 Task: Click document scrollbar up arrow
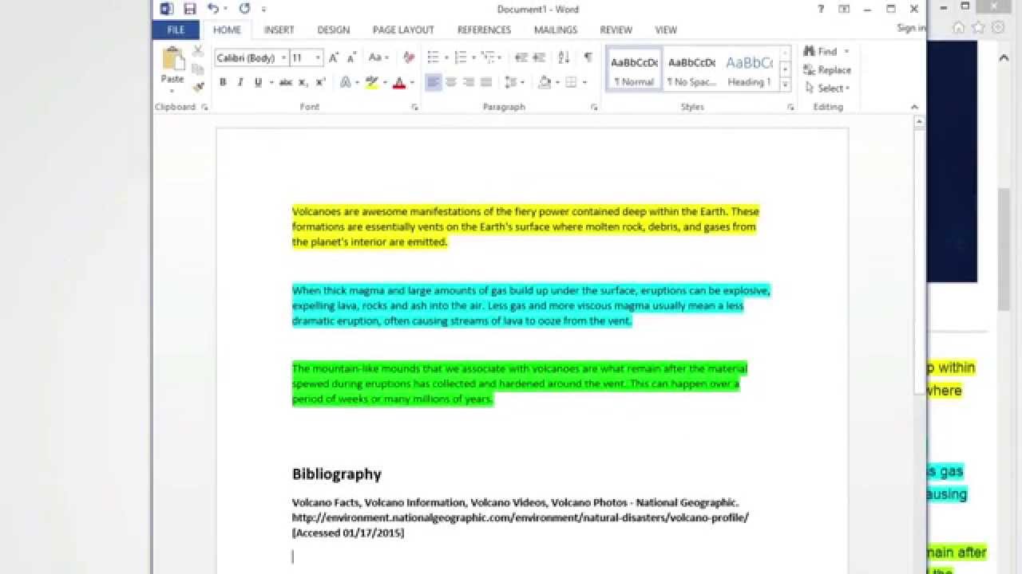919,123
